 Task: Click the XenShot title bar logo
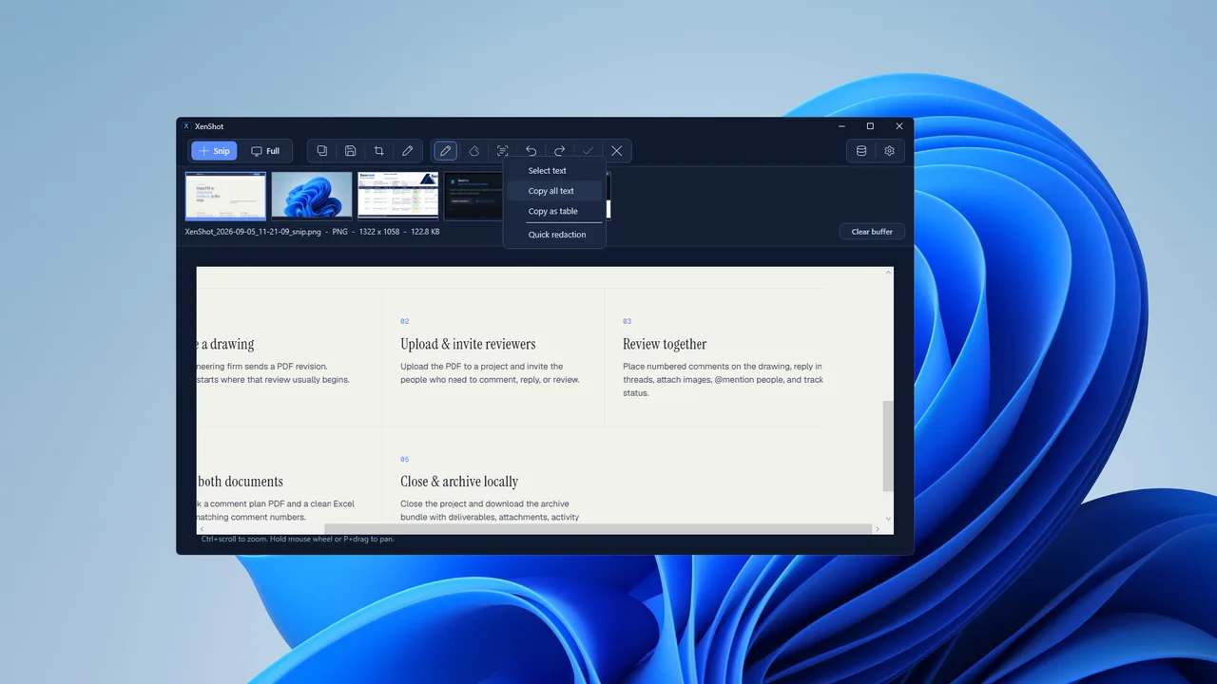186,126
